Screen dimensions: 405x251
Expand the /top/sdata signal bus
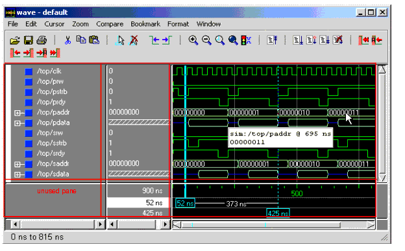[18, 174]
